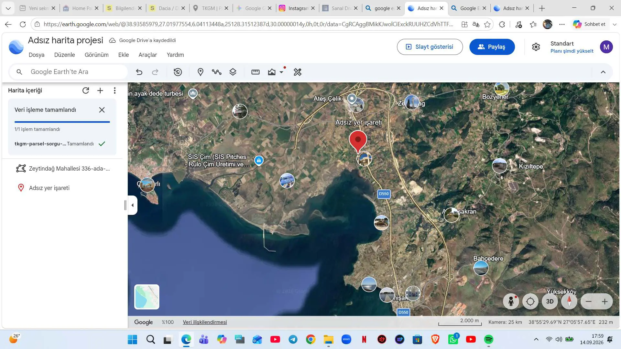Image resolution: width=621 pixels, height=349 pixels.
Task: Open a new browser tab
Action: pos(542,8)
